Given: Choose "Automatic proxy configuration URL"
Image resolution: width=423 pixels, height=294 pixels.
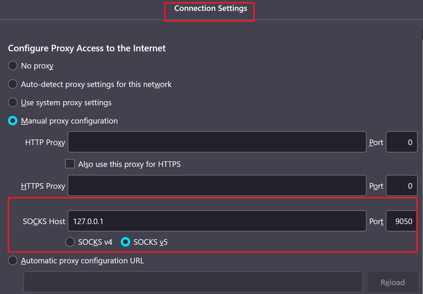Looking at the screenshot, I should (13, 260).
